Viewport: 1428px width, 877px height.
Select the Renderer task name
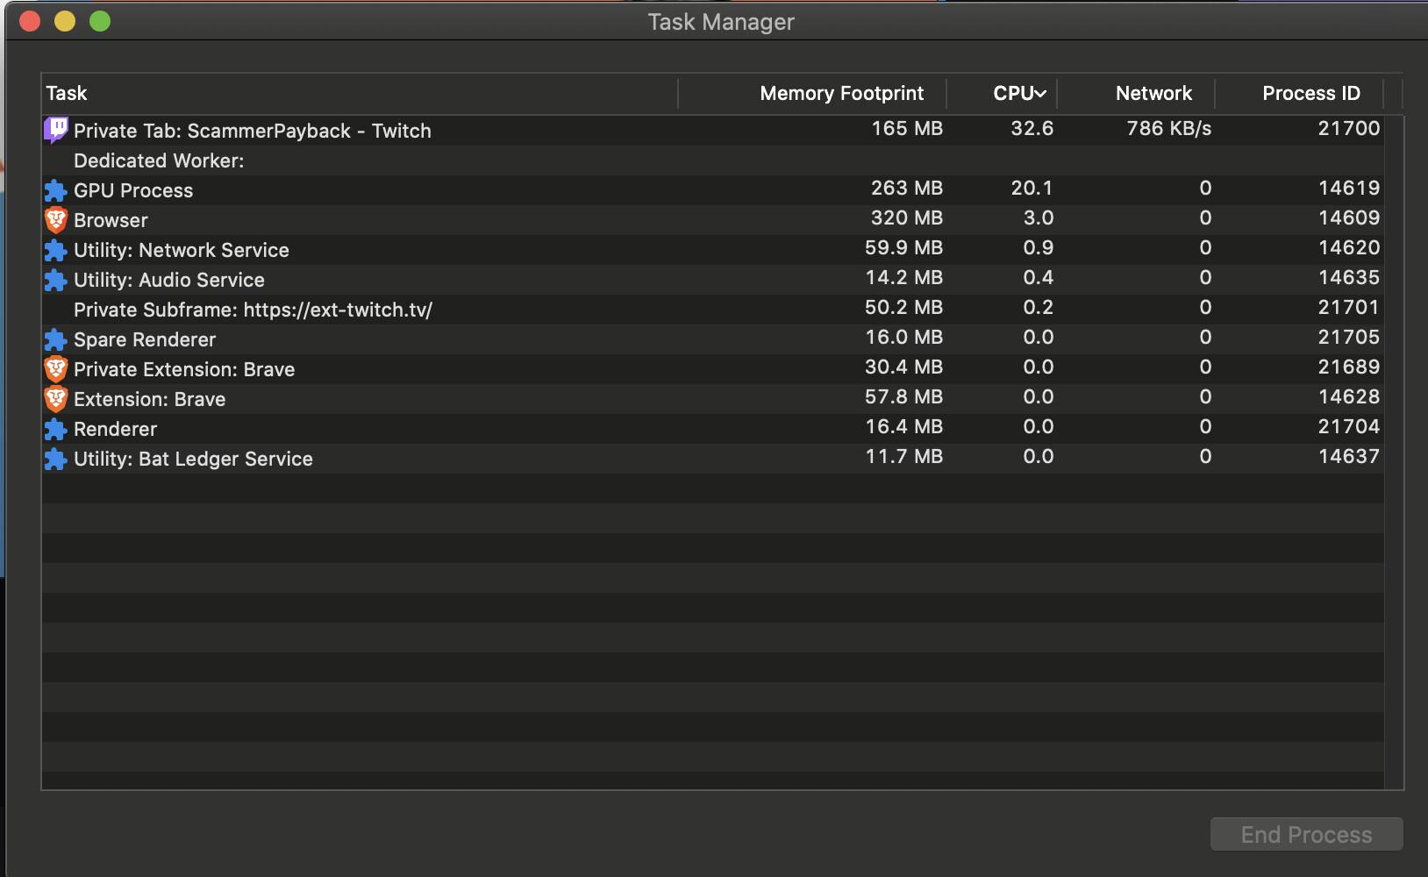116,429
